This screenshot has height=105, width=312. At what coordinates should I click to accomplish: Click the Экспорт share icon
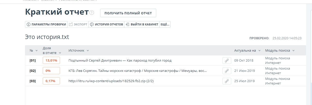click(71, 25)
